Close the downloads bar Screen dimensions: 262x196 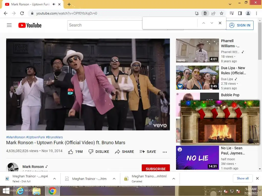257,178
